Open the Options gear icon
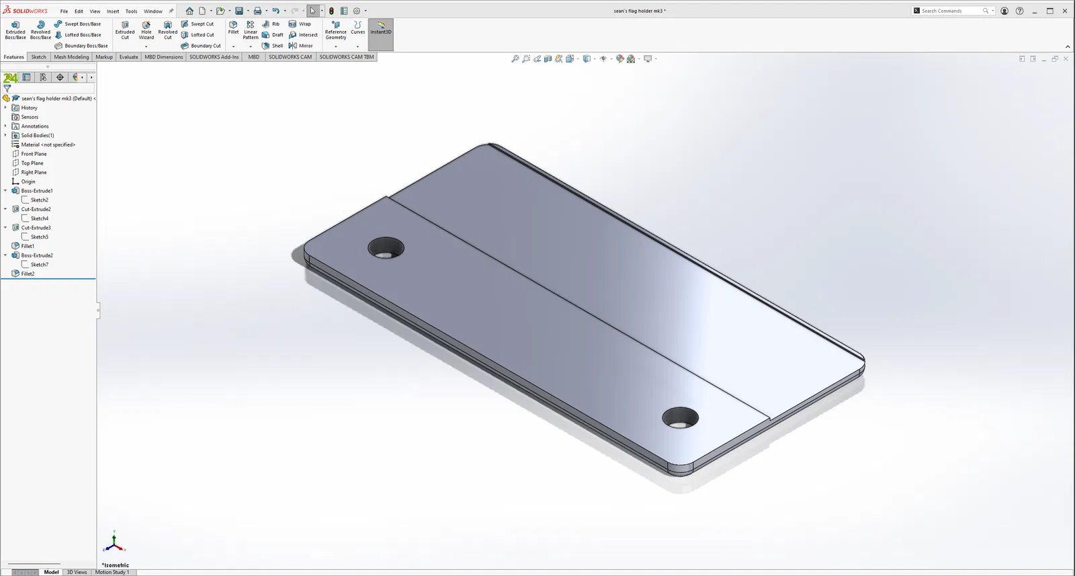The image size is (1075, 576). click(357, 11)
